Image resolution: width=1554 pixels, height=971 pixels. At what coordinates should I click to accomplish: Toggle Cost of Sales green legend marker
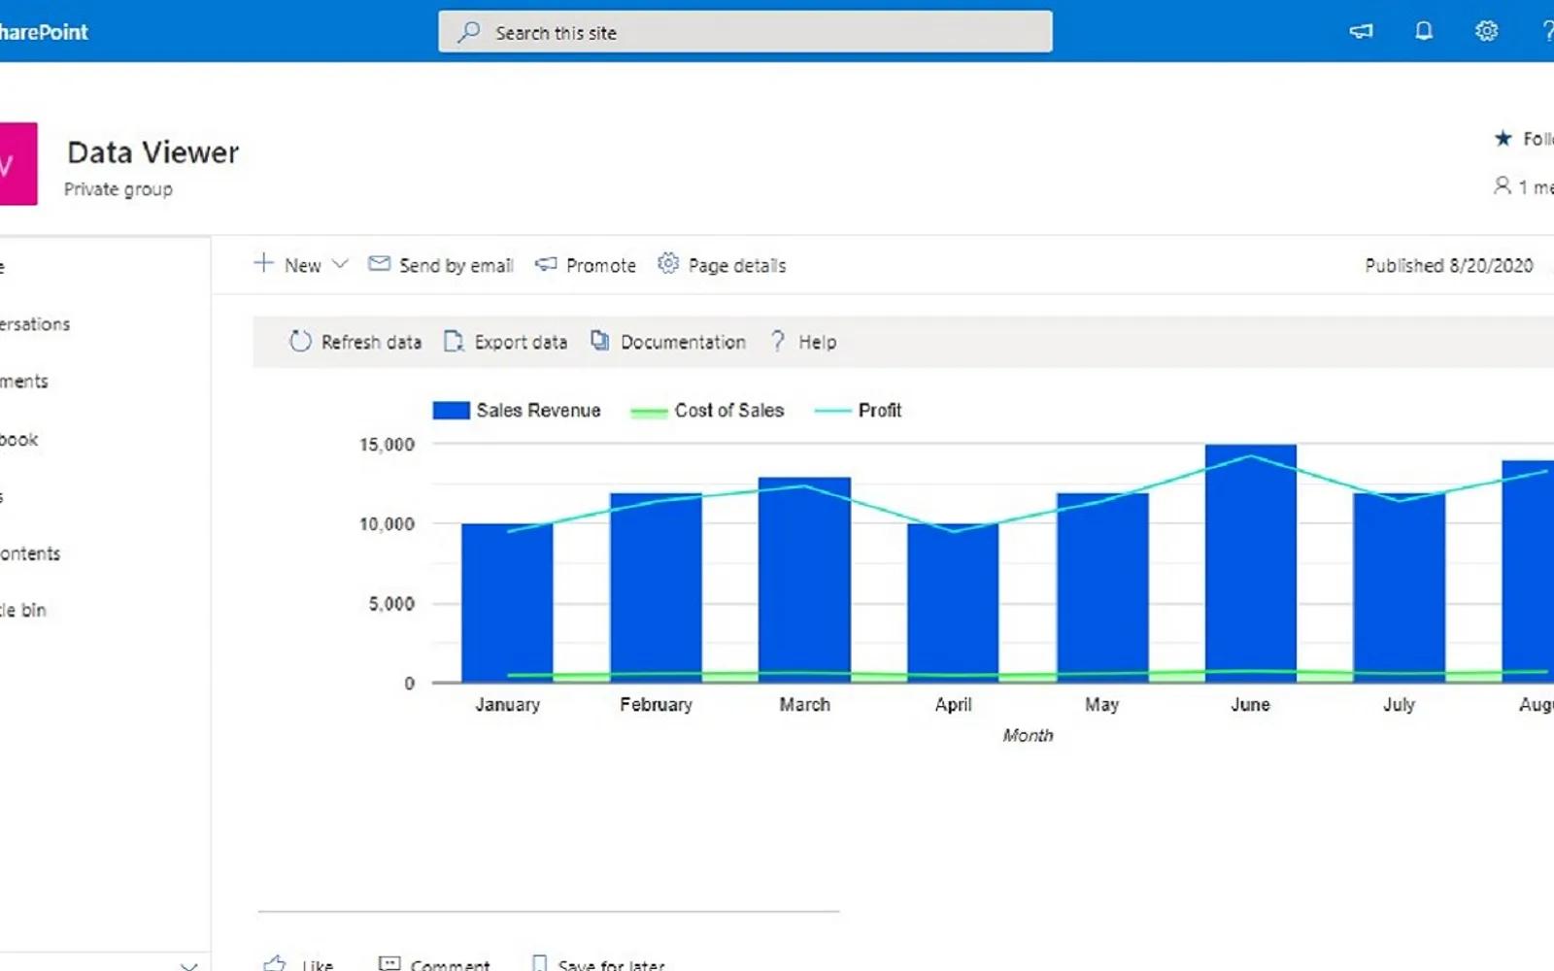[649, 412]
